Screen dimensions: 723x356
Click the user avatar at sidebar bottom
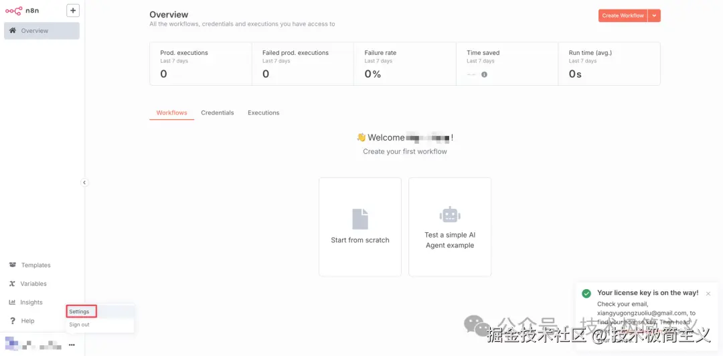point(11,343)
